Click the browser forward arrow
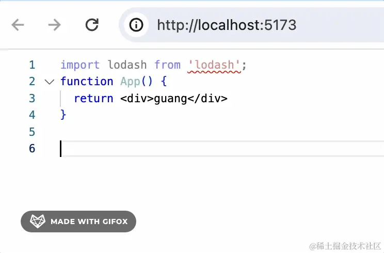 [x=54, y=25]
